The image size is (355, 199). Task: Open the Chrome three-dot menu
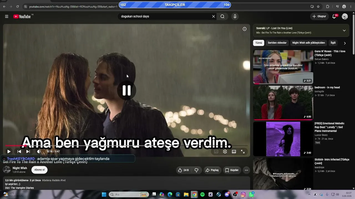(351, 6)
